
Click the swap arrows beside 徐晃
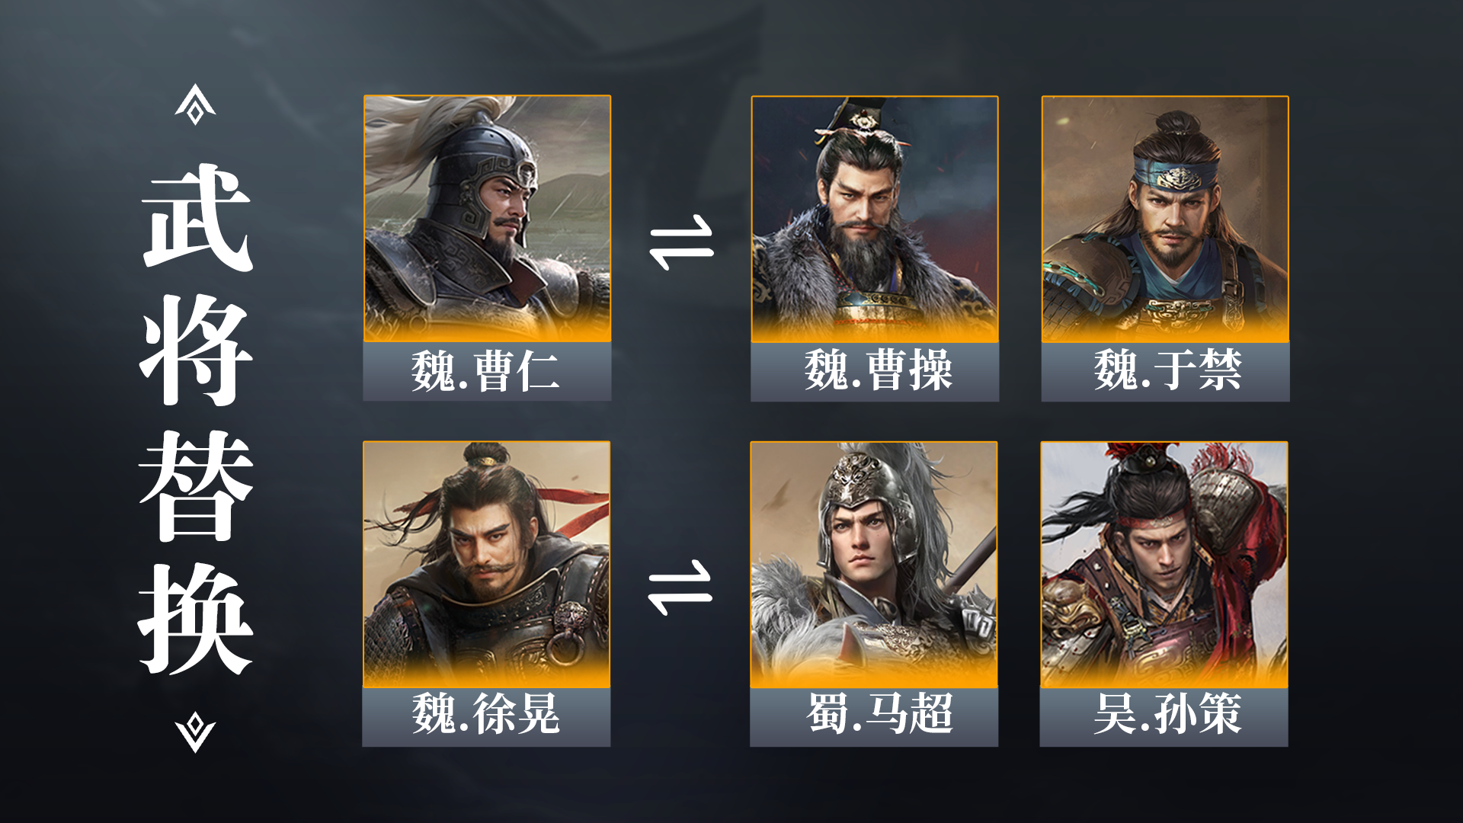click(680, 588)
